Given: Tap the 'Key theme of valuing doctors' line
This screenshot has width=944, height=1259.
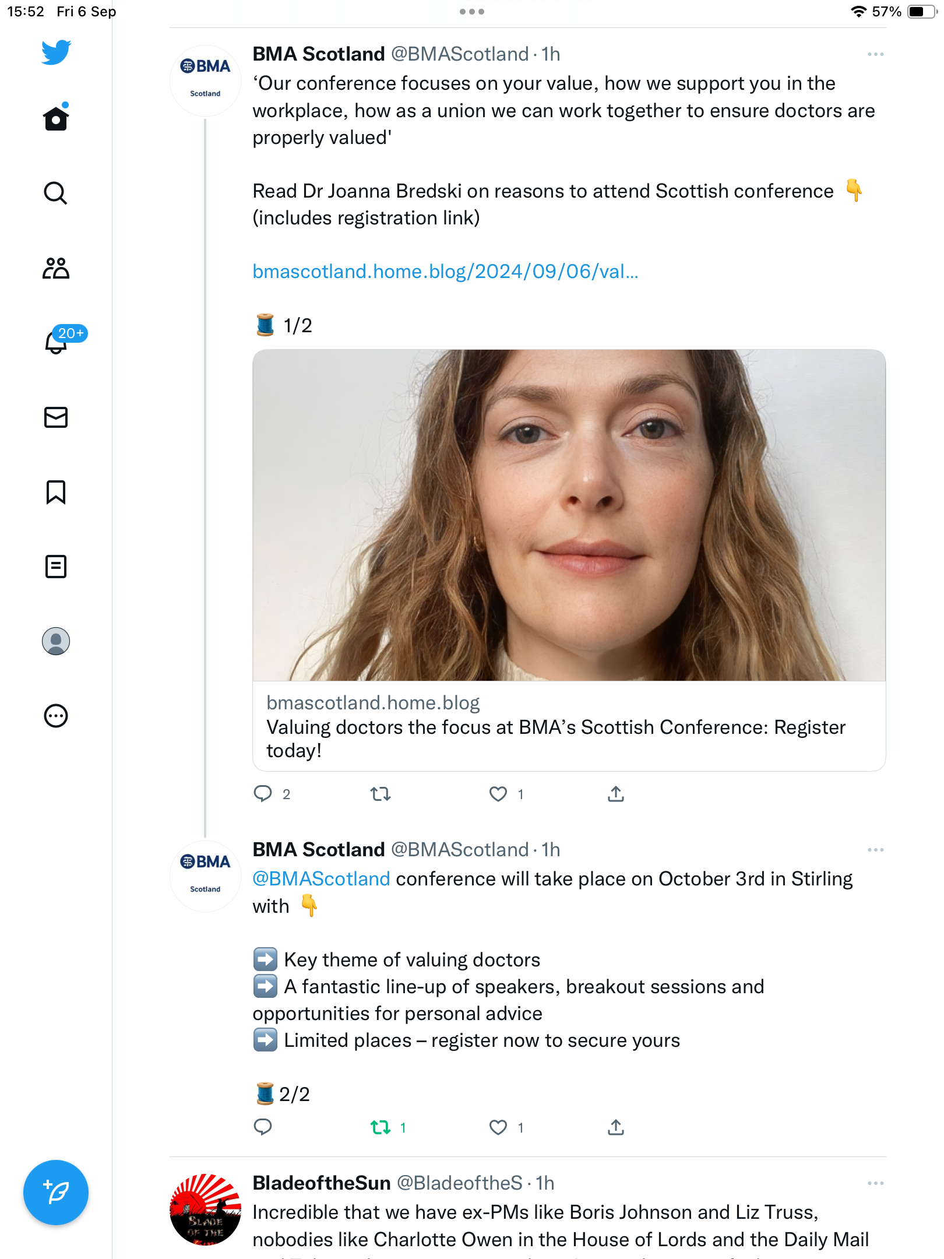Looking at the screenshot, I should (x=412, y=960).
